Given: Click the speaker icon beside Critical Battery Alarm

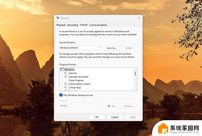Looking at the screenshot, I should 66,84.
